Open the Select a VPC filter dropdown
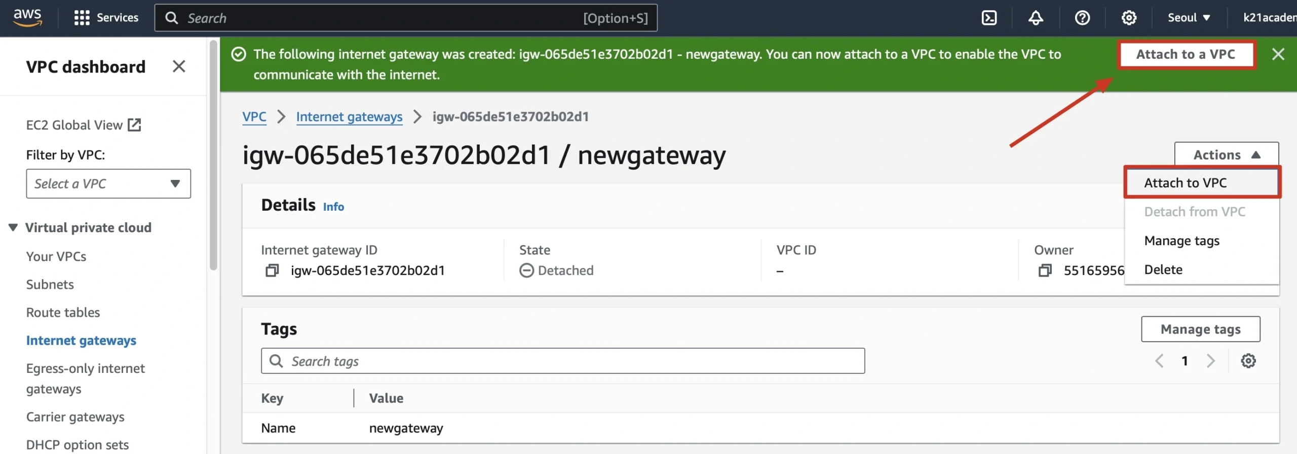The width and height of the screenshot is (1297, 454). [x=108, y=183]
